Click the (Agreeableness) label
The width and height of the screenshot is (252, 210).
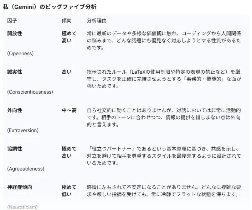tap(26, 169)
